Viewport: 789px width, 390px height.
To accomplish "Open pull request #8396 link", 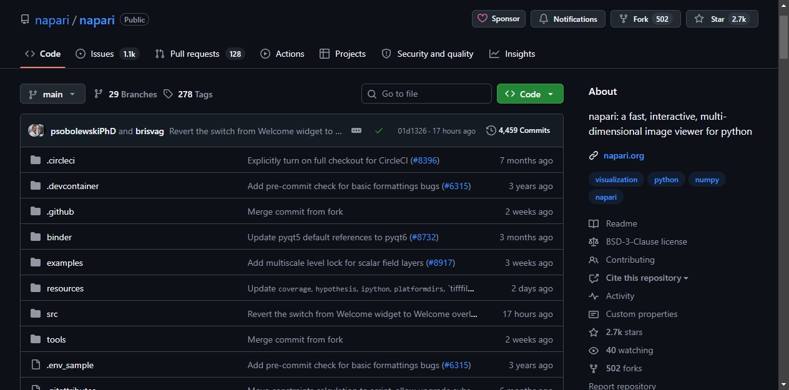I will [x=425, y=160].
